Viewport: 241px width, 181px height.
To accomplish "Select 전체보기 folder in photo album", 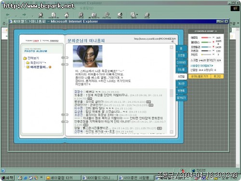I will 31,58.
